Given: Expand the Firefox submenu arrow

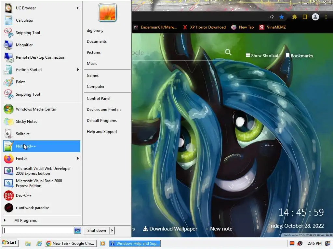Looking at the screenshot, I should [x=78, y=158].
